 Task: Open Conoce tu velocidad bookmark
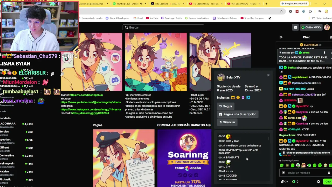[x=197, y=18]
